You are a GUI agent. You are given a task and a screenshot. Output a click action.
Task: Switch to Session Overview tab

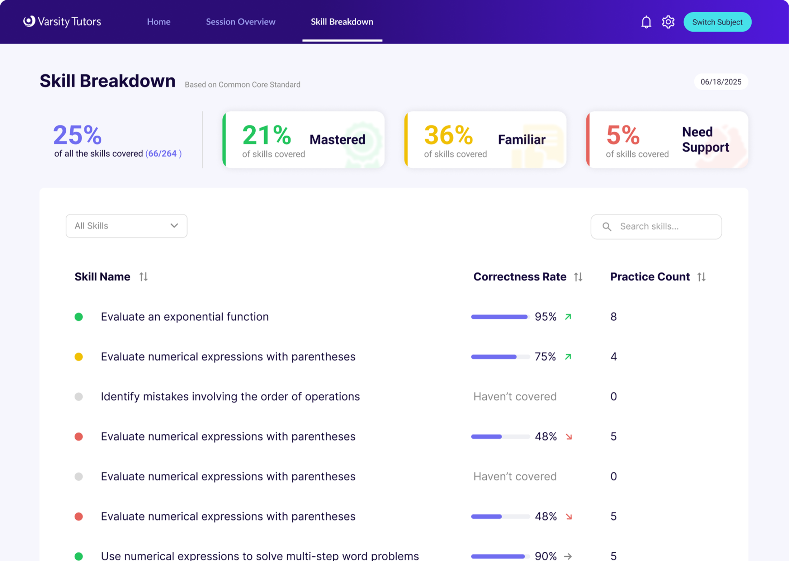[x=241, y=22]
